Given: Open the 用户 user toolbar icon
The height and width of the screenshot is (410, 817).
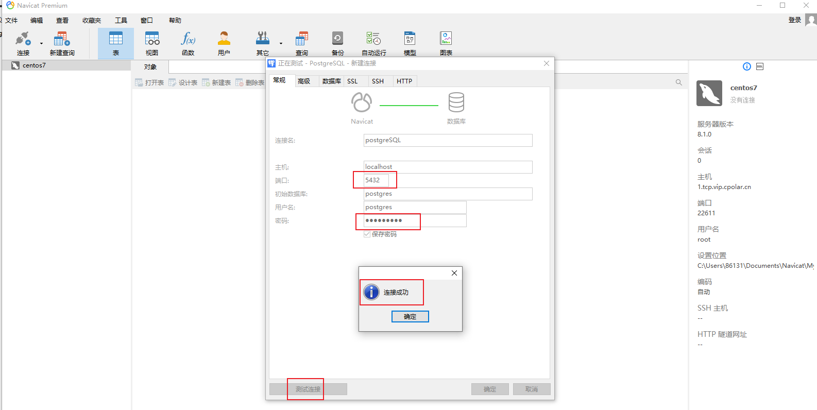Looking at the screenshot, I should click(x=224, y=43).
